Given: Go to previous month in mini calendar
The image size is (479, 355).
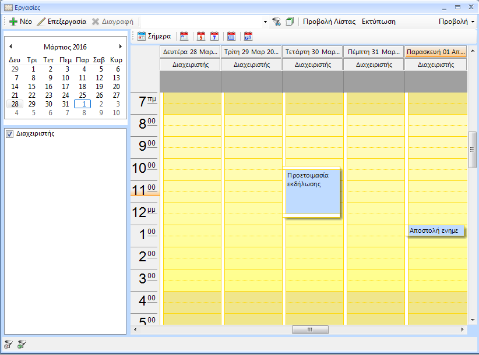Looking at the screenshot, I should coord(10,47).
